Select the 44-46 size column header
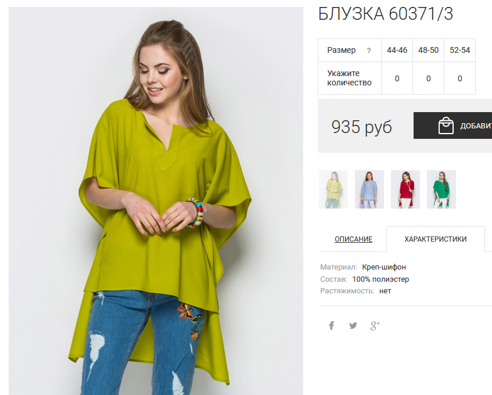 397,50
